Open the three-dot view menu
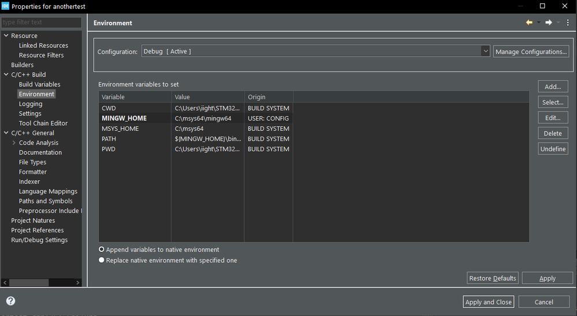Viewport: 577px width, 316px height. point(568,22)
